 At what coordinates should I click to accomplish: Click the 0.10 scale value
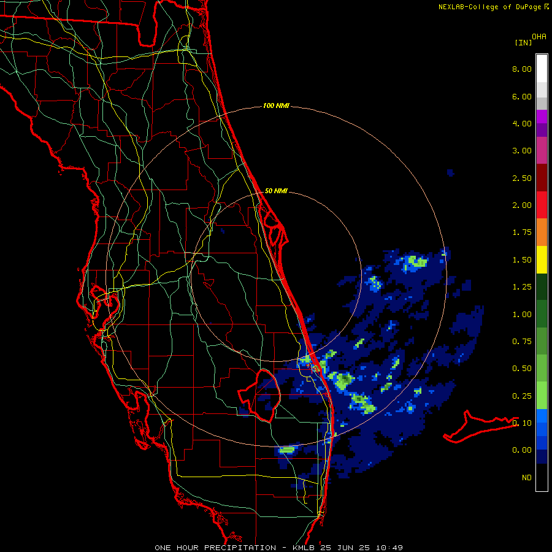point(522,423)
